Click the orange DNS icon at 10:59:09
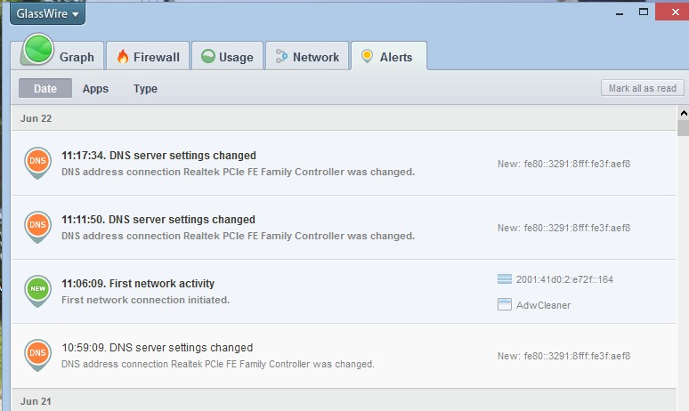This screenshot has width=689, height=411. tap(37, 353)
